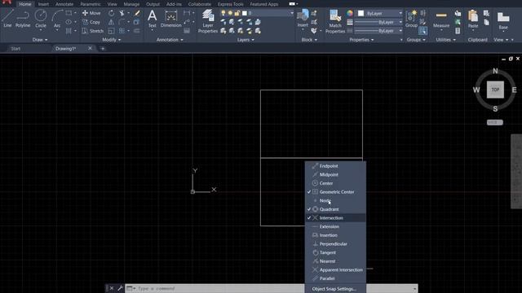The width and height of the screenshot is (522, 293).
Task: Enable Node object snap
Action: [335, 200]
